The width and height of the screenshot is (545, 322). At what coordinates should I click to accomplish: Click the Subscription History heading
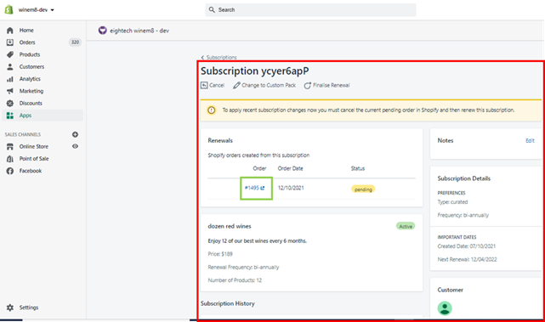(x=228, y=303)
